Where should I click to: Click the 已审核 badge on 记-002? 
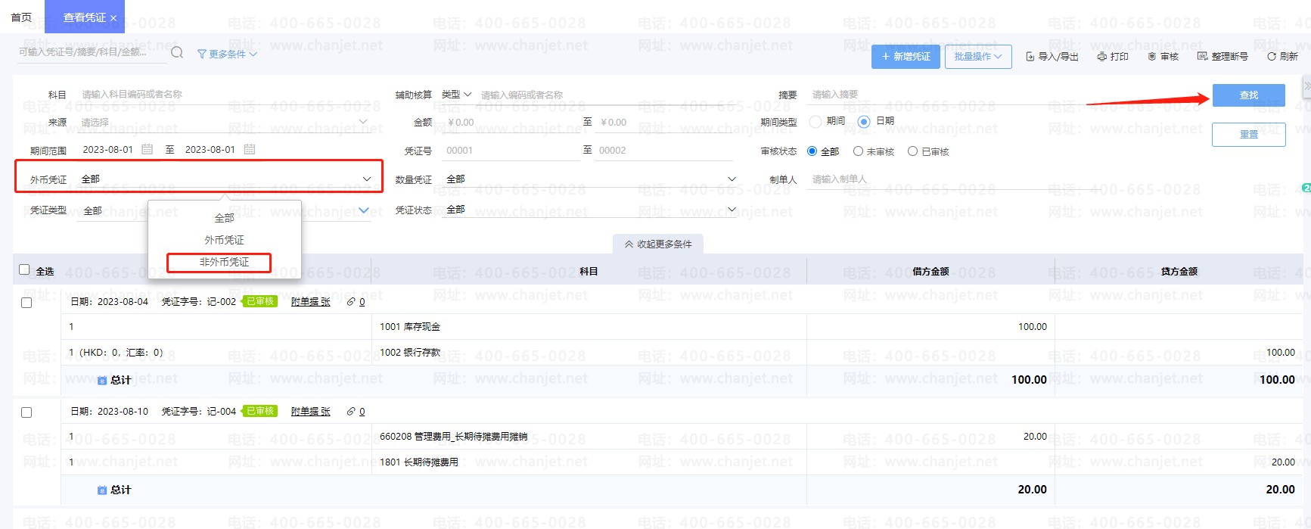point(259,301)
